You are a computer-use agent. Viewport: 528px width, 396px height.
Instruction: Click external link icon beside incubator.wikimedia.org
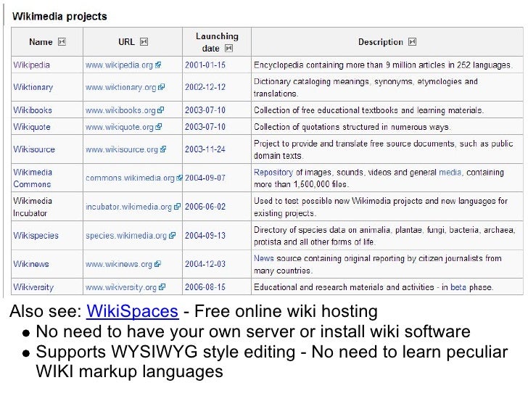pos(177,207)
